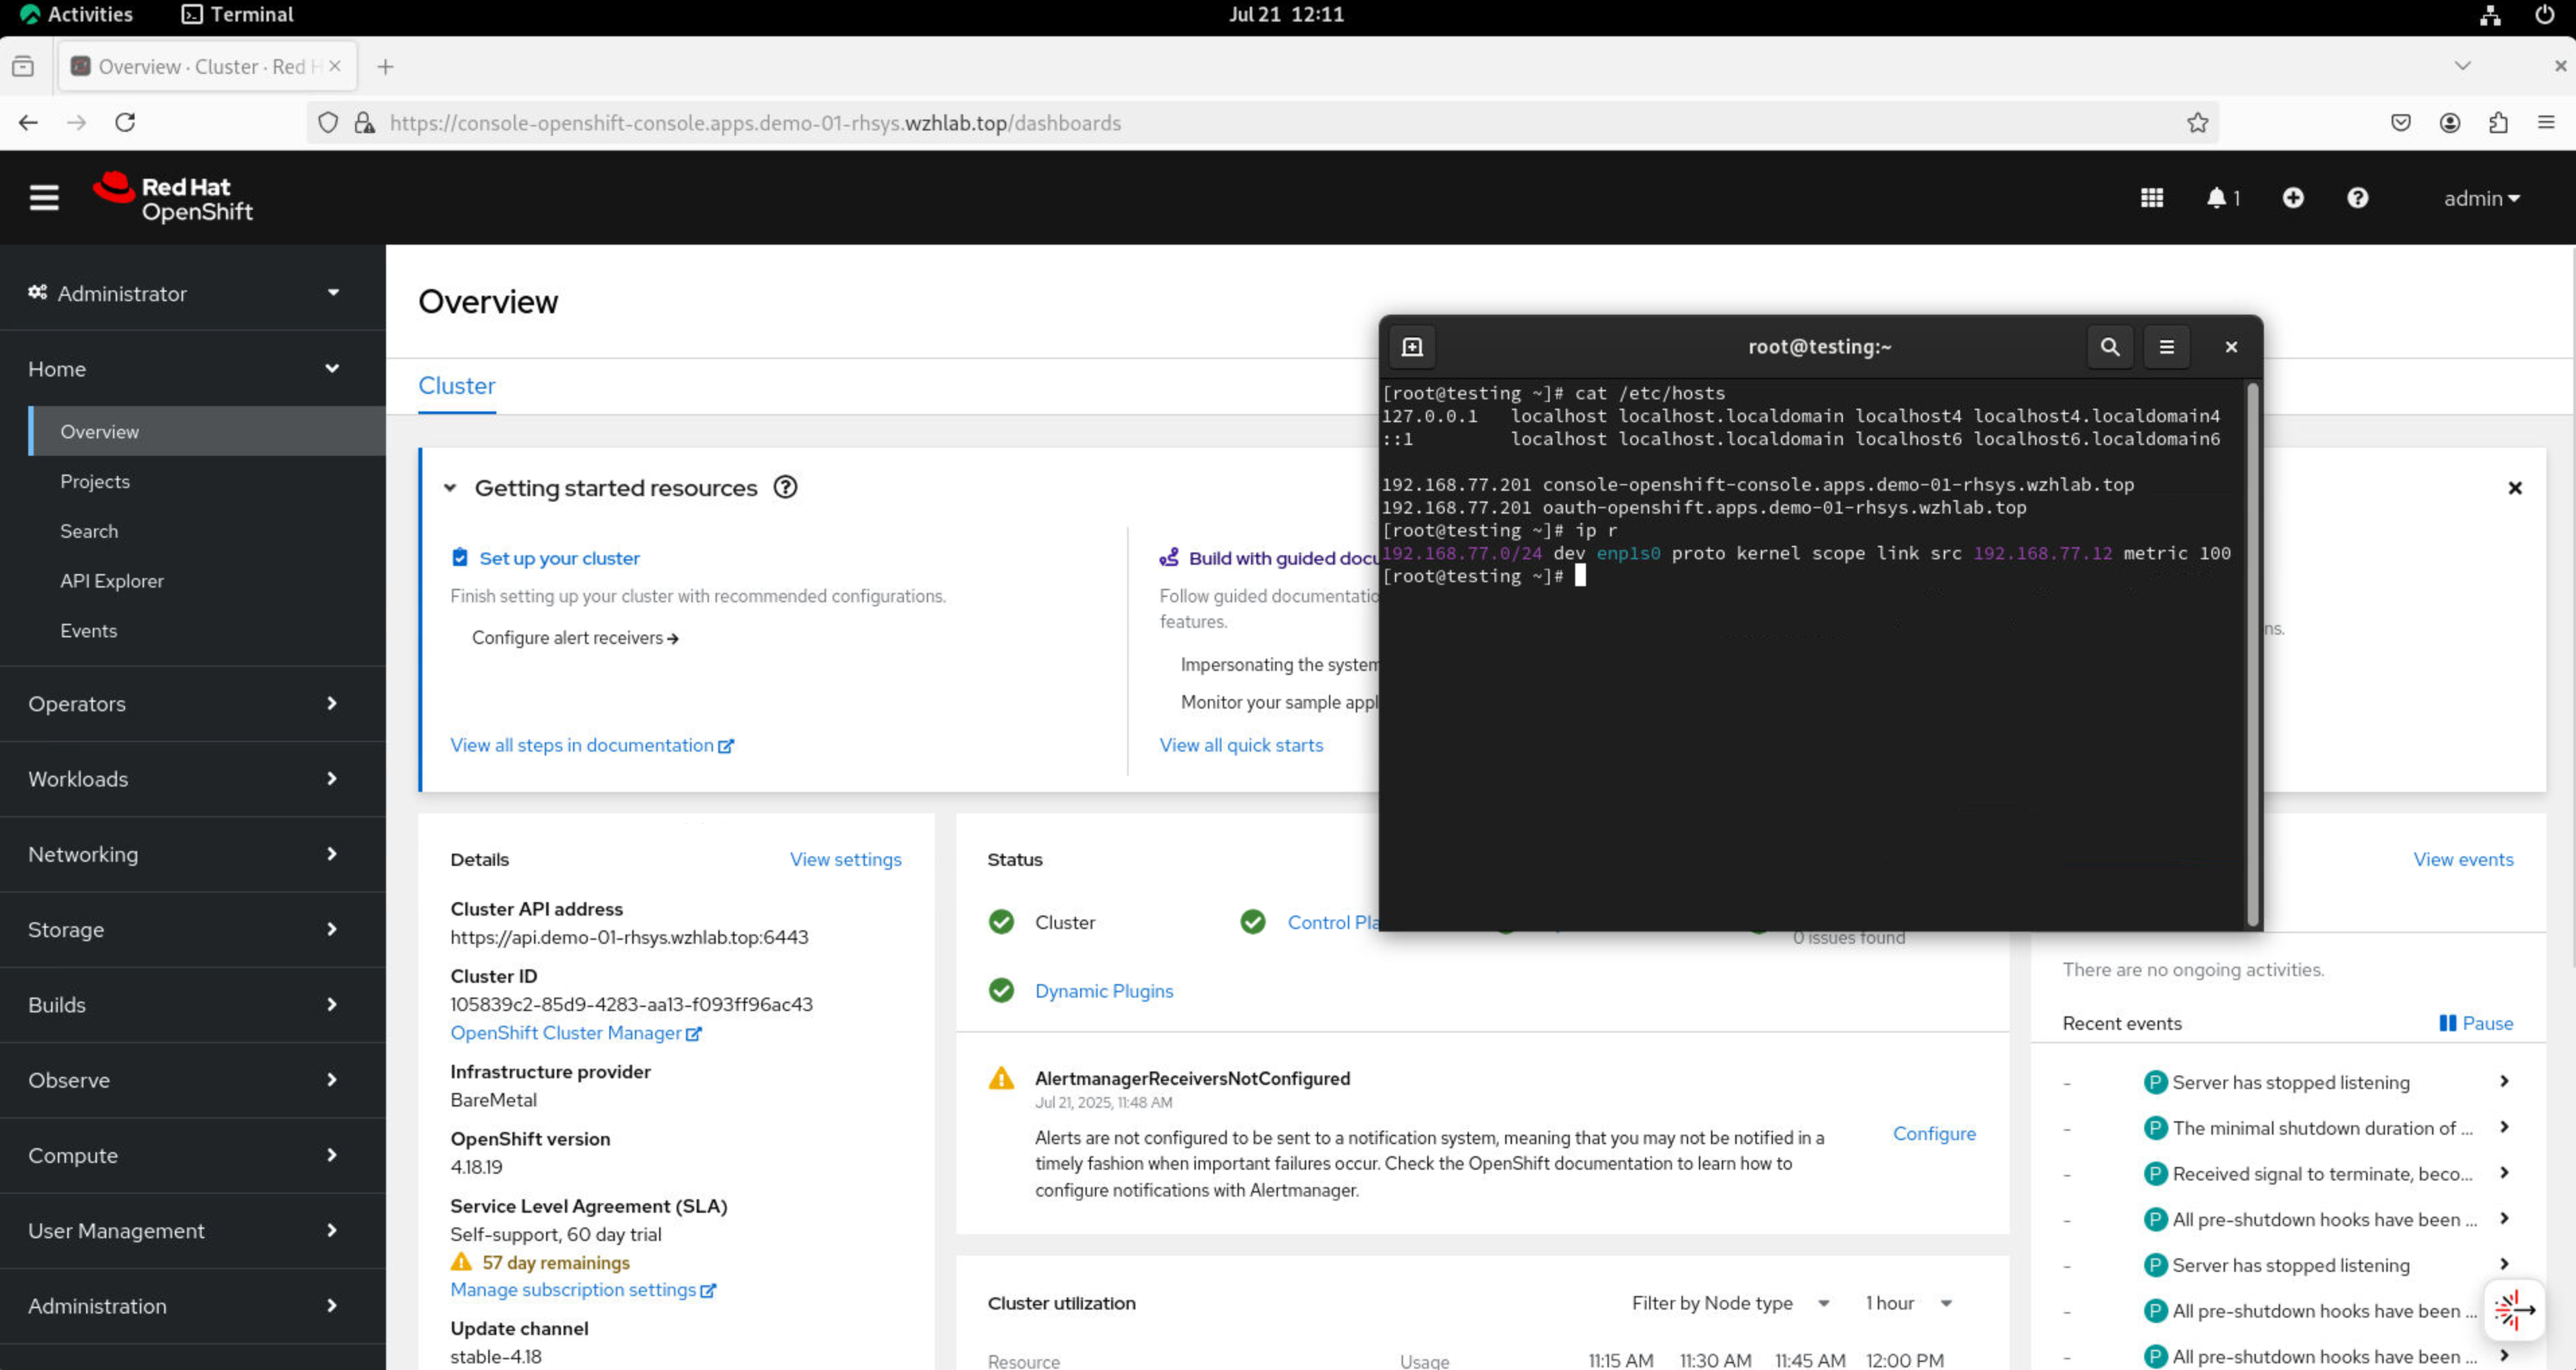This screenshot has width=2576, height=1370.
Task: Collapse the Getting started resources section
Action: (450, 489)
